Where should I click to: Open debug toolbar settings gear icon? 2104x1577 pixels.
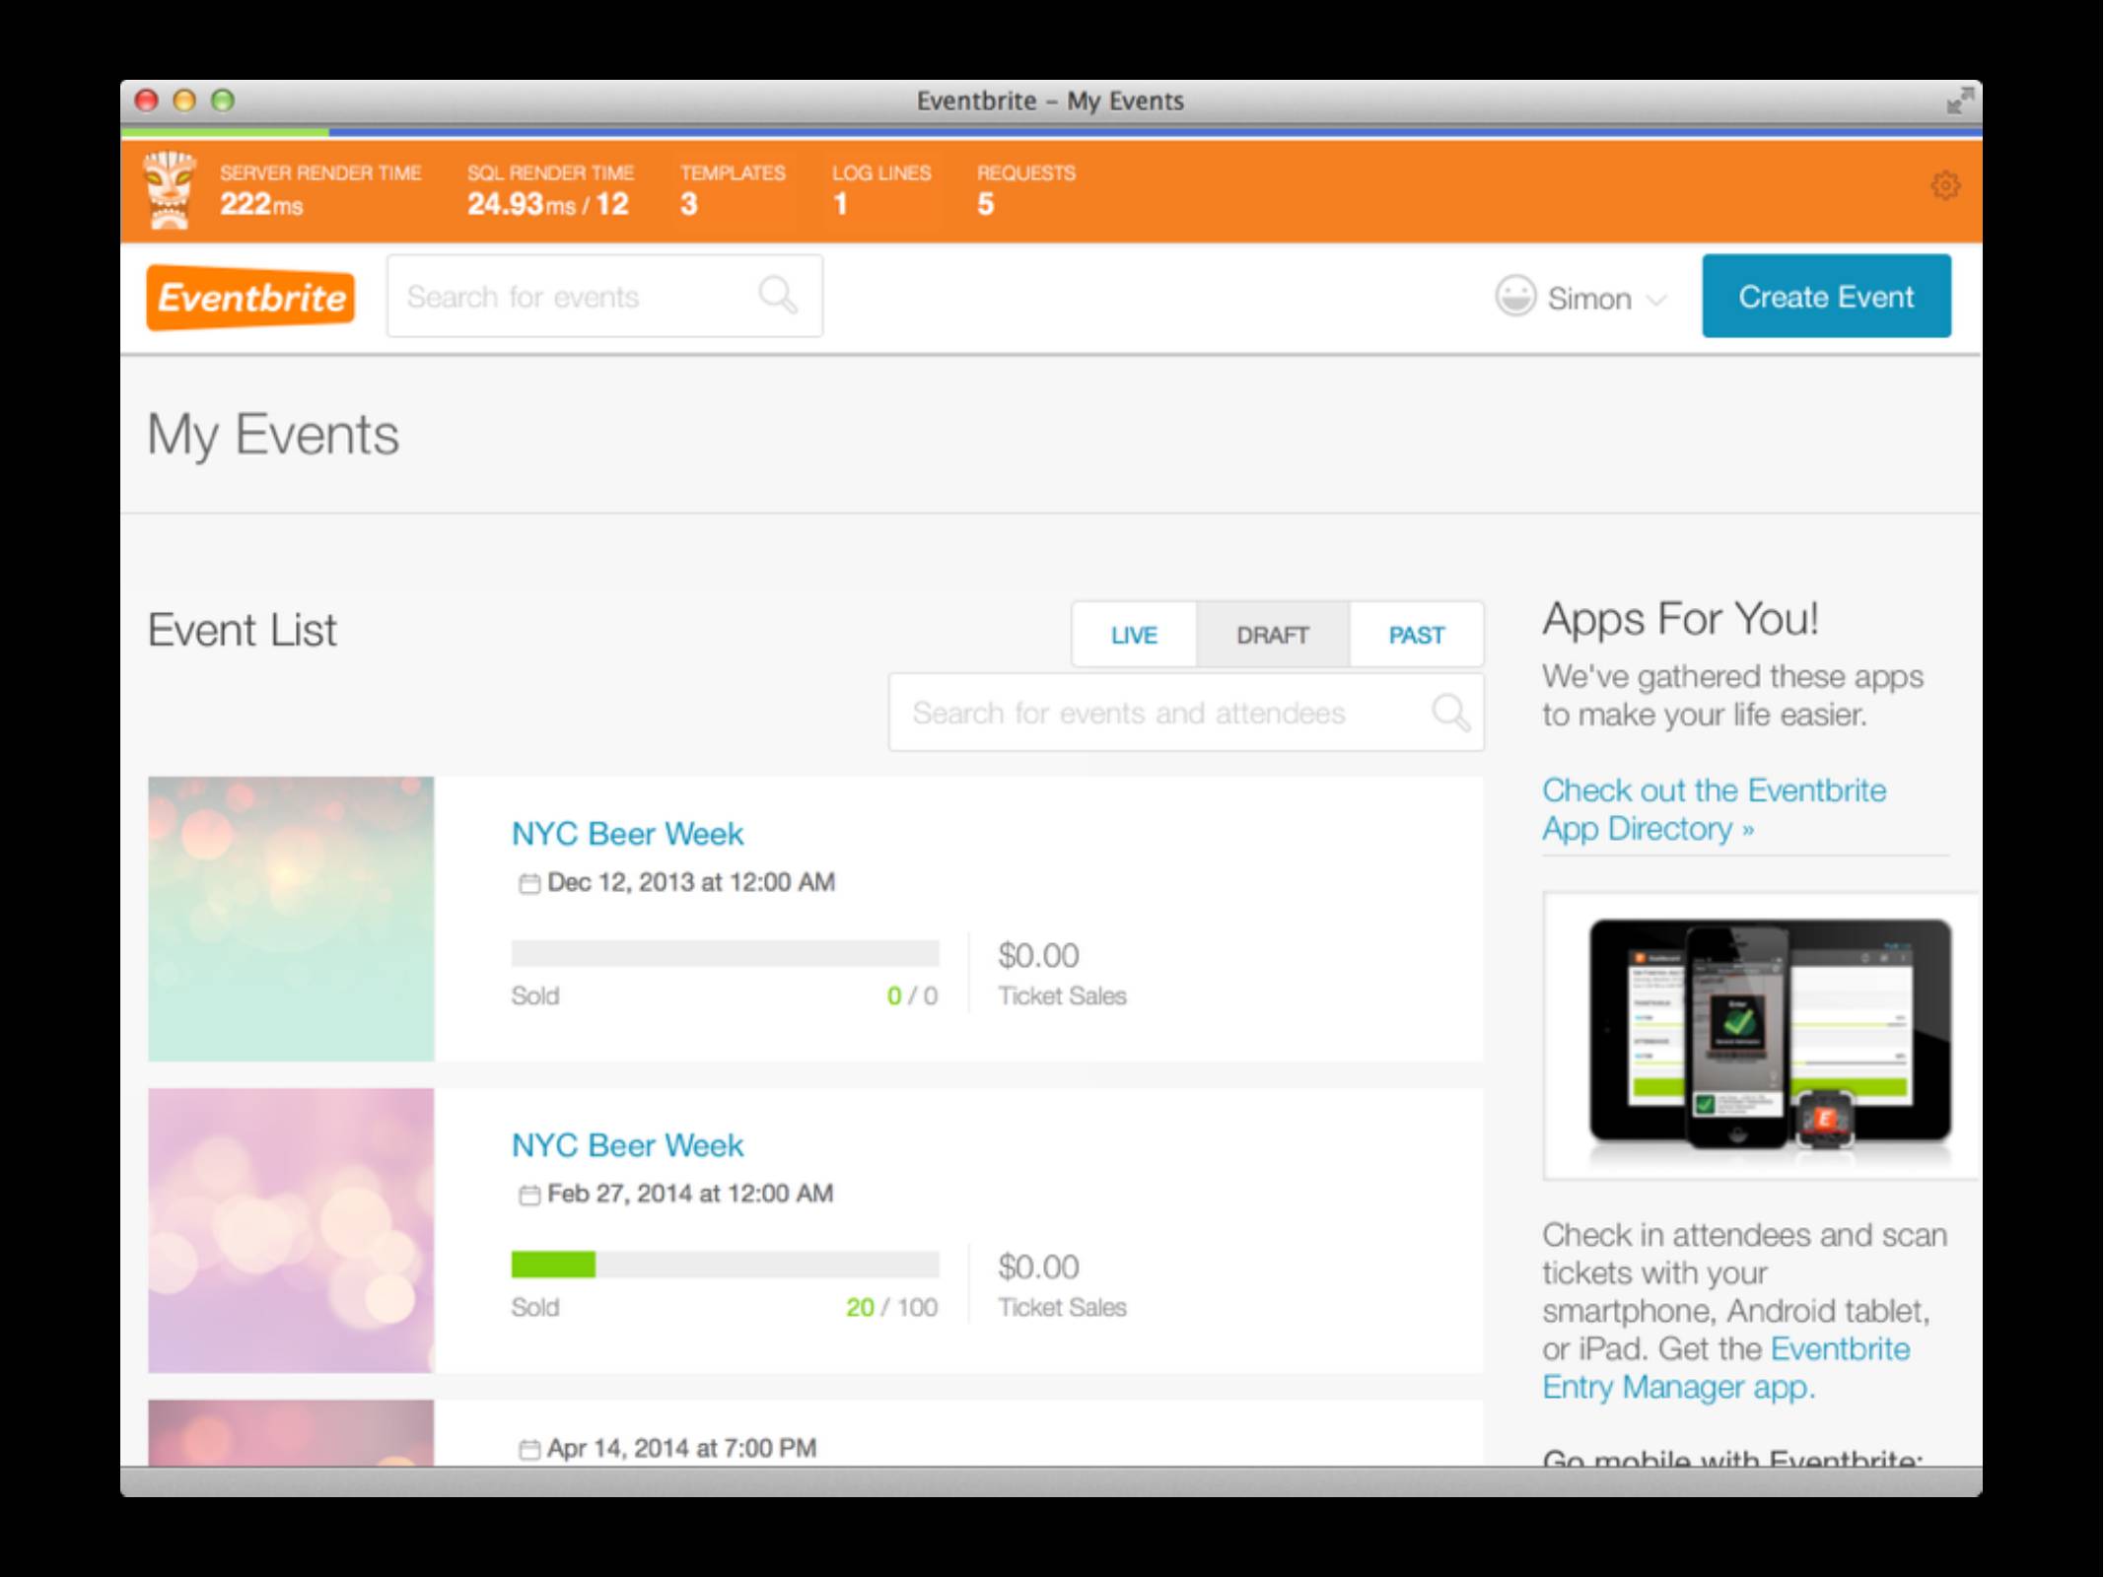click(x=1945, y=185)
